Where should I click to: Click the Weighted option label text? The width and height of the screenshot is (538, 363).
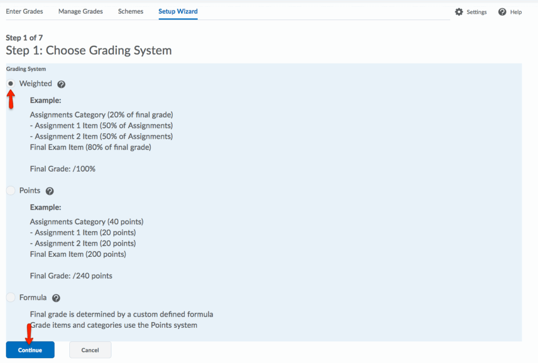36,84
